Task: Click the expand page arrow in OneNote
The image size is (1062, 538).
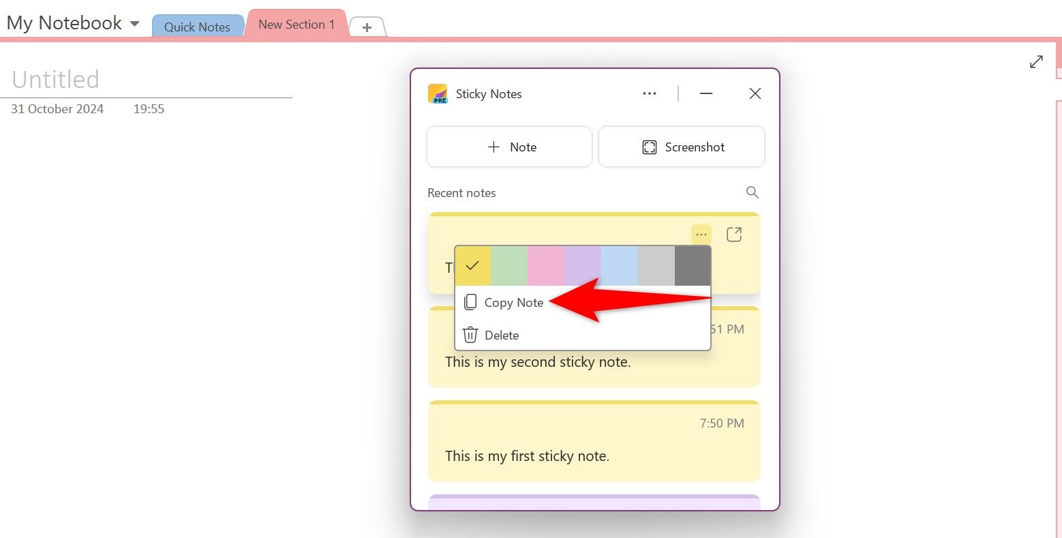Action: pyautogui.click(x=1036, y=61)
